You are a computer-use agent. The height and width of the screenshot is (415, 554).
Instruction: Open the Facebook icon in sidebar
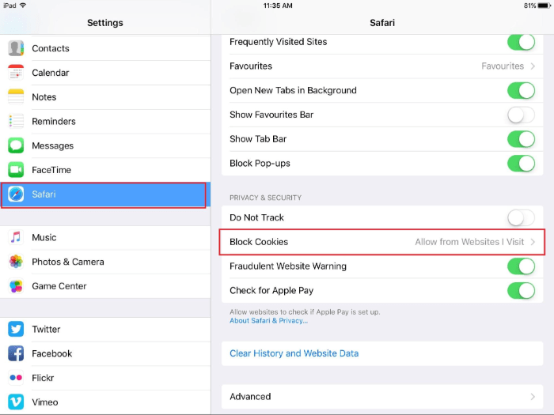click(16, 353)
